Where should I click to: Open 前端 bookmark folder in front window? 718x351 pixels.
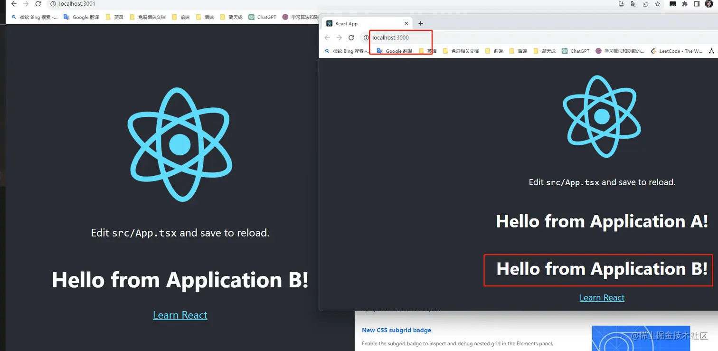[494, 51]
